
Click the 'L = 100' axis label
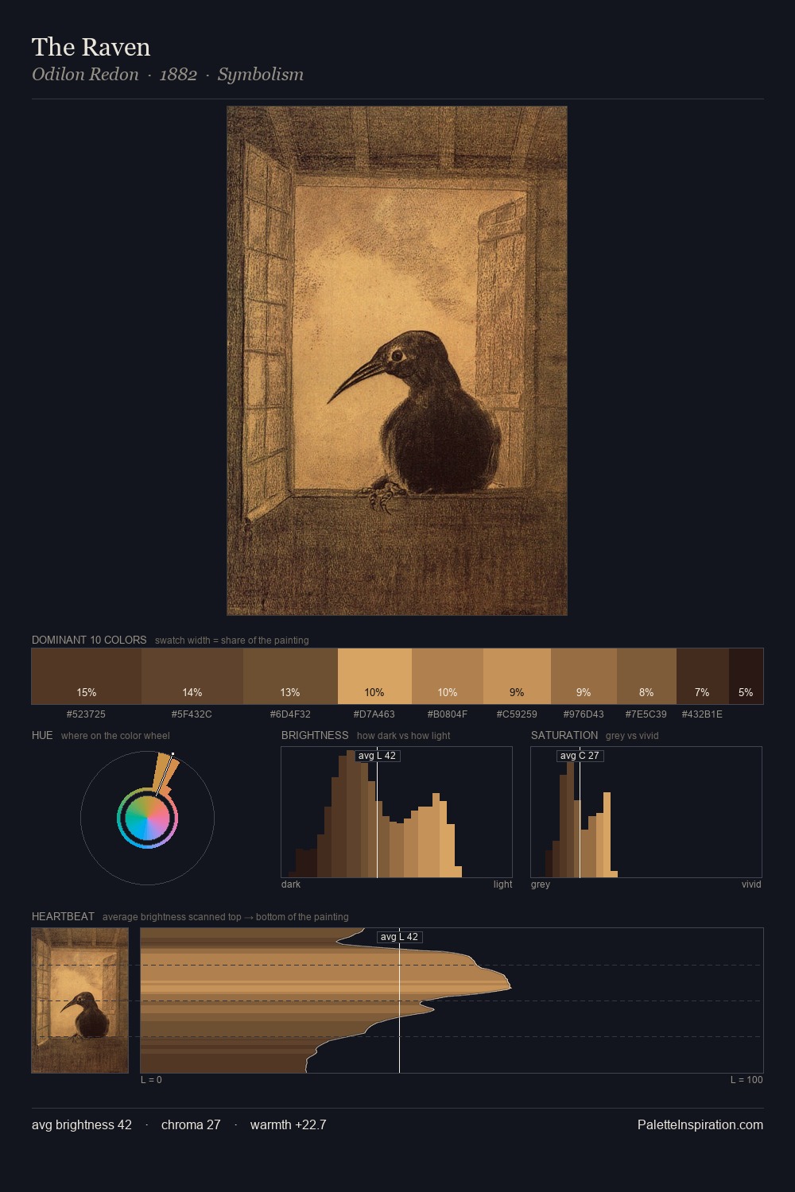click(747, 1079)
